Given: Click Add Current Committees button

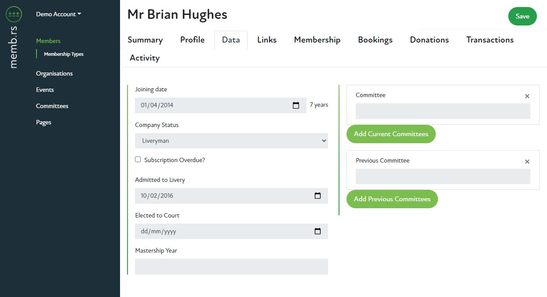Looking at the screenshot, I should click(391, 134).
